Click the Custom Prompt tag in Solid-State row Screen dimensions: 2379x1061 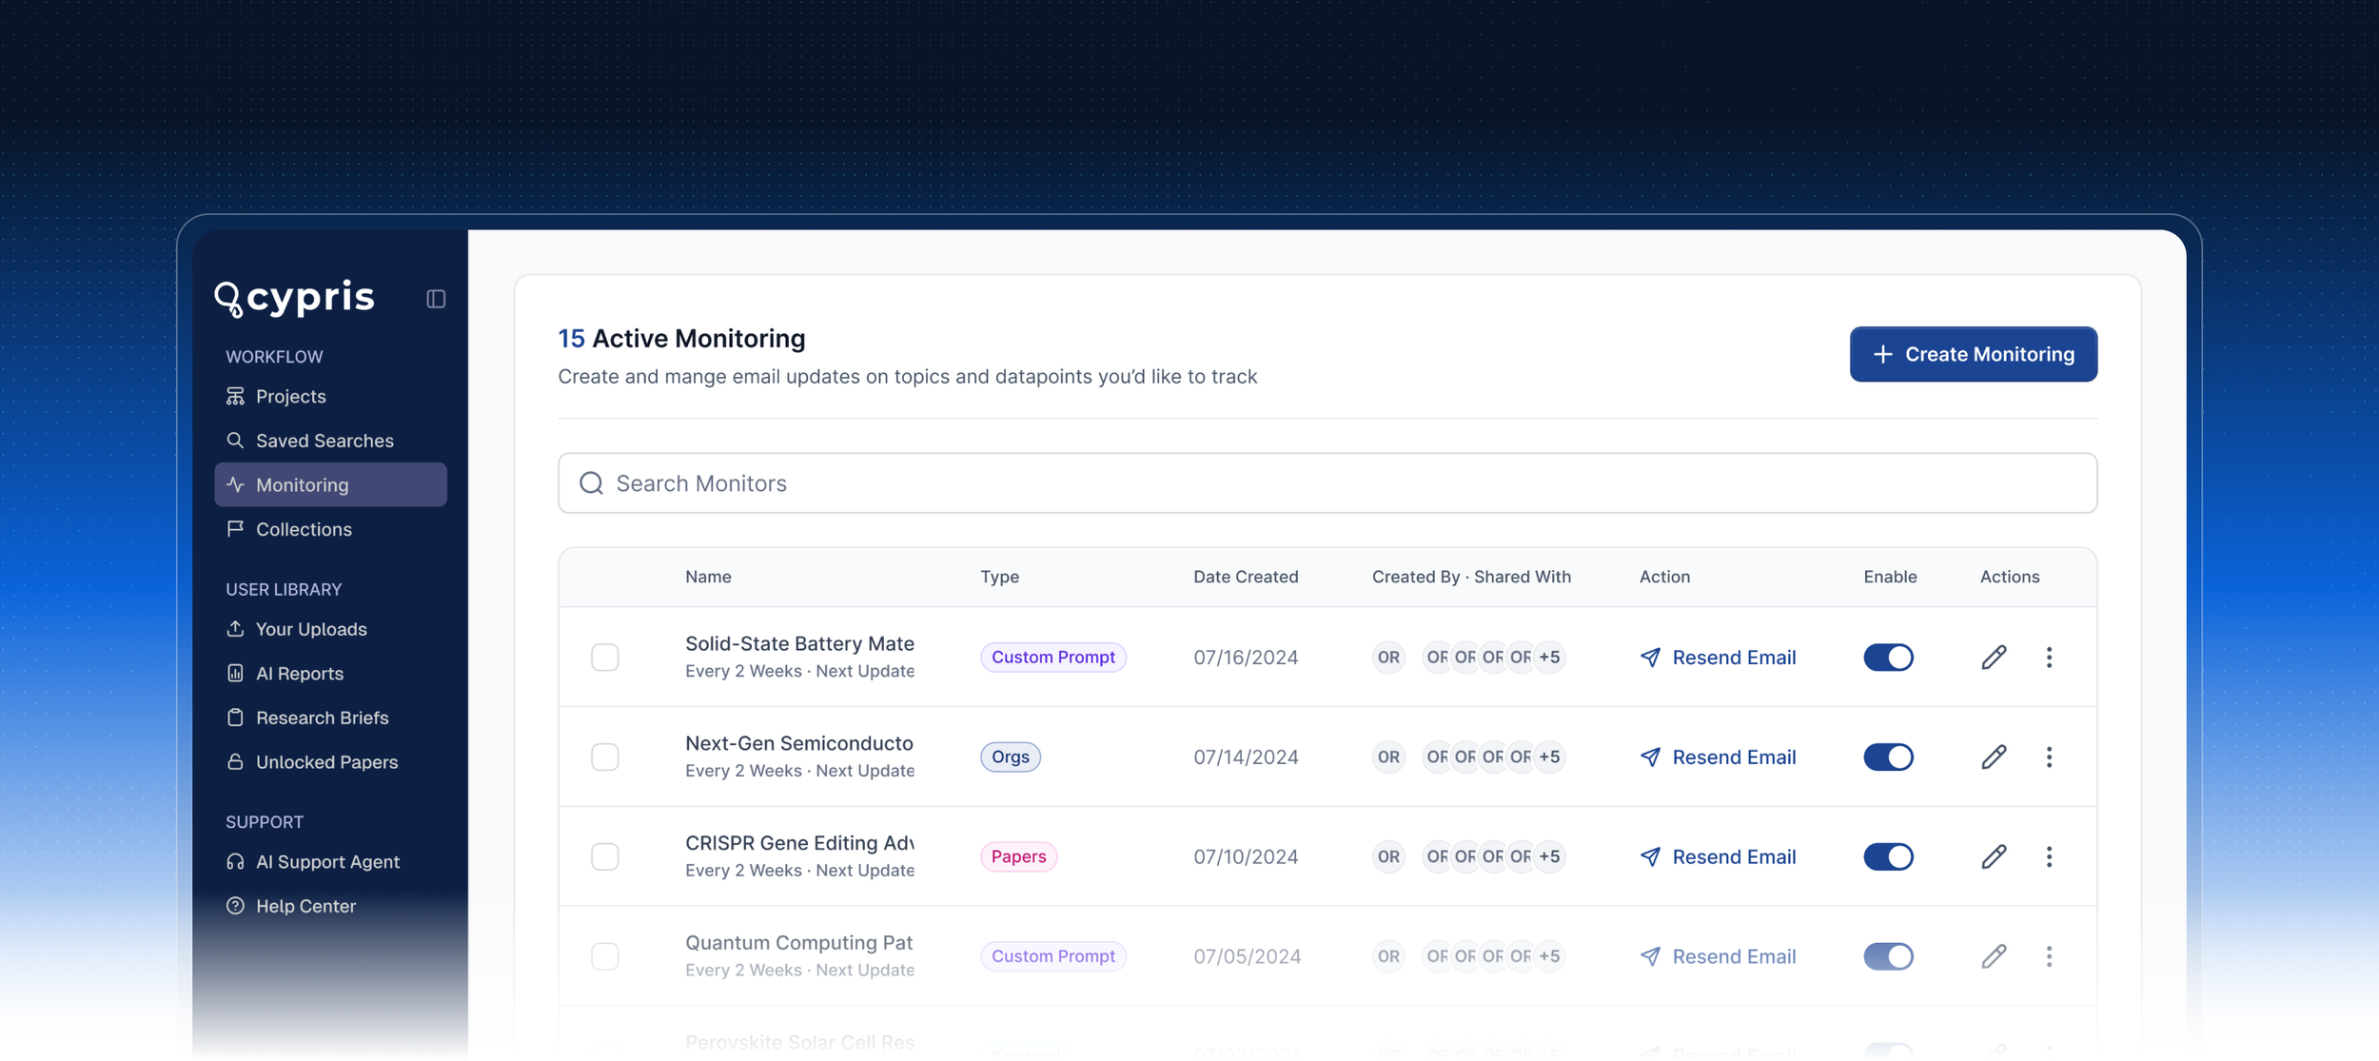pyautogui.click(x=1052, y=657)
